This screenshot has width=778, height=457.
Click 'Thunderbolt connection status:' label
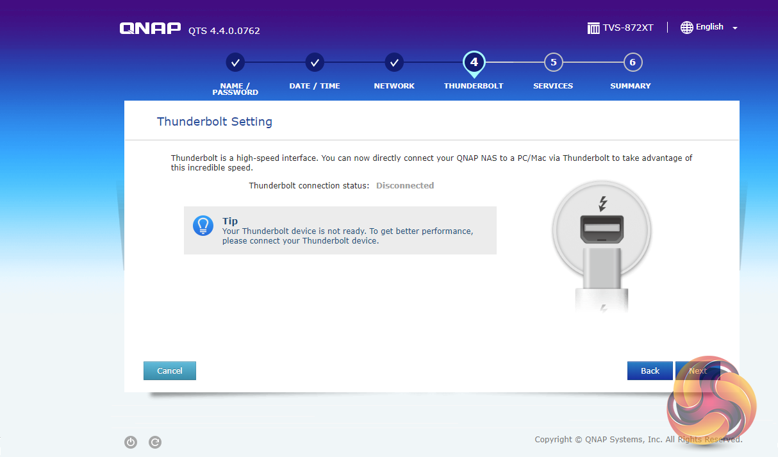click(309, 185)
